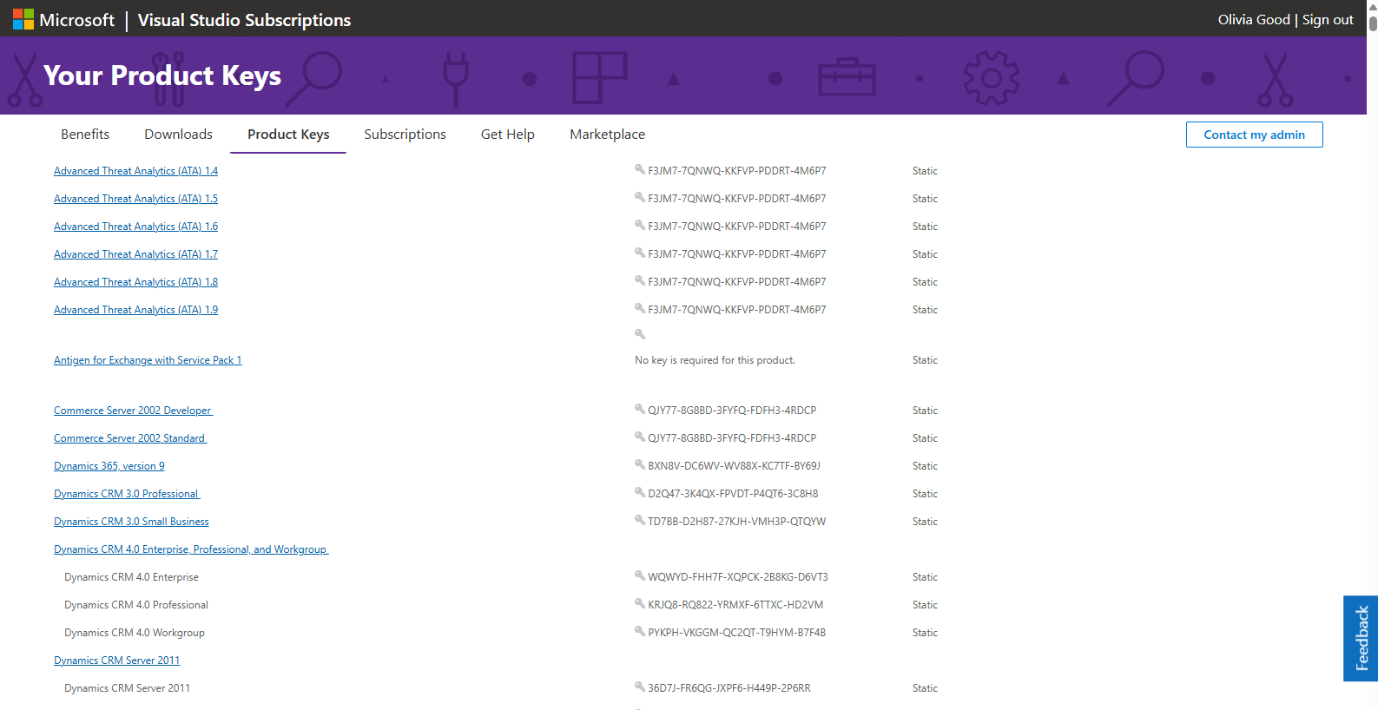Open the Feedback side panel
Image resolution: width=1378 pixels, height=710 pixels.
pos(1360,638)
